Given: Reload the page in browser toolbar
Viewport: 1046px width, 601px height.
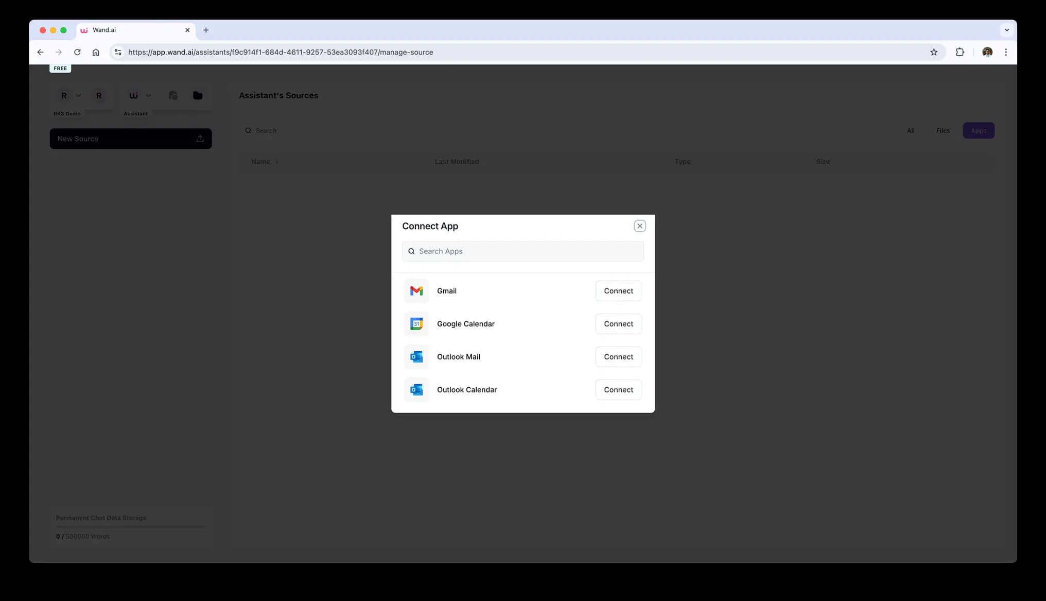Looking at the screenshot, I should pyautogui.click(x=77, y=52).
